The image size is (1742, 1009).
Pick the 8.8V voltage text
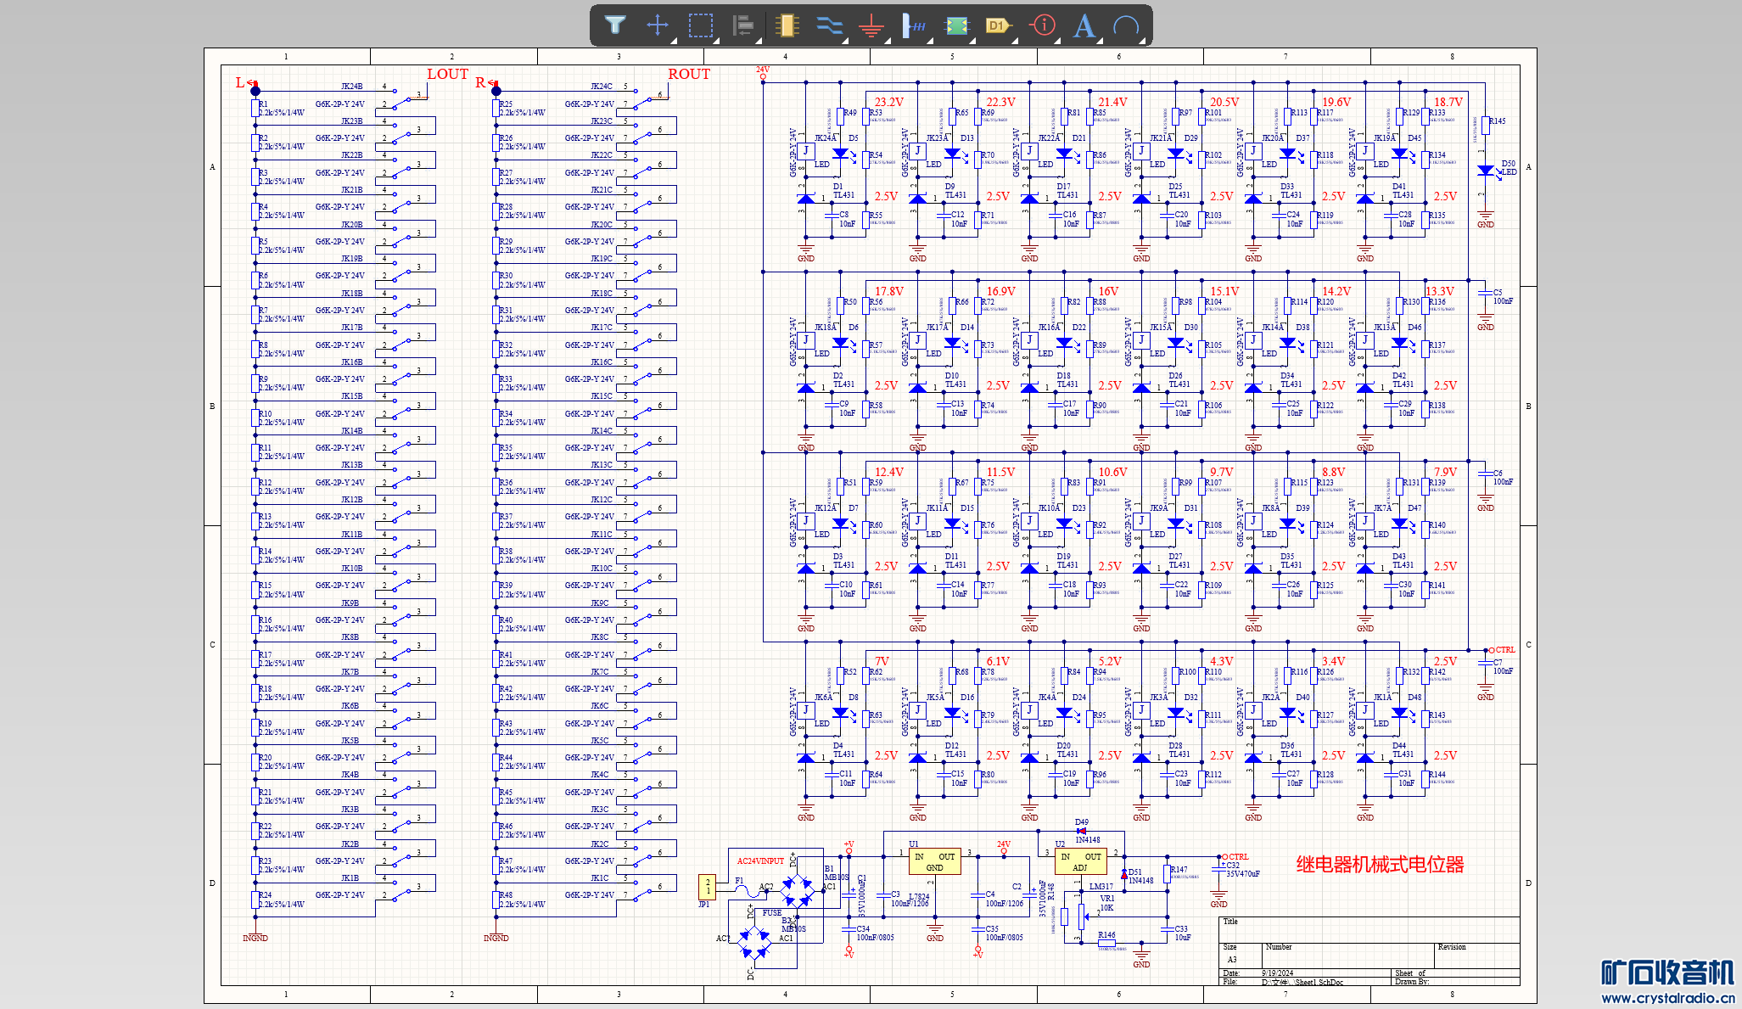pos(1334,472)
